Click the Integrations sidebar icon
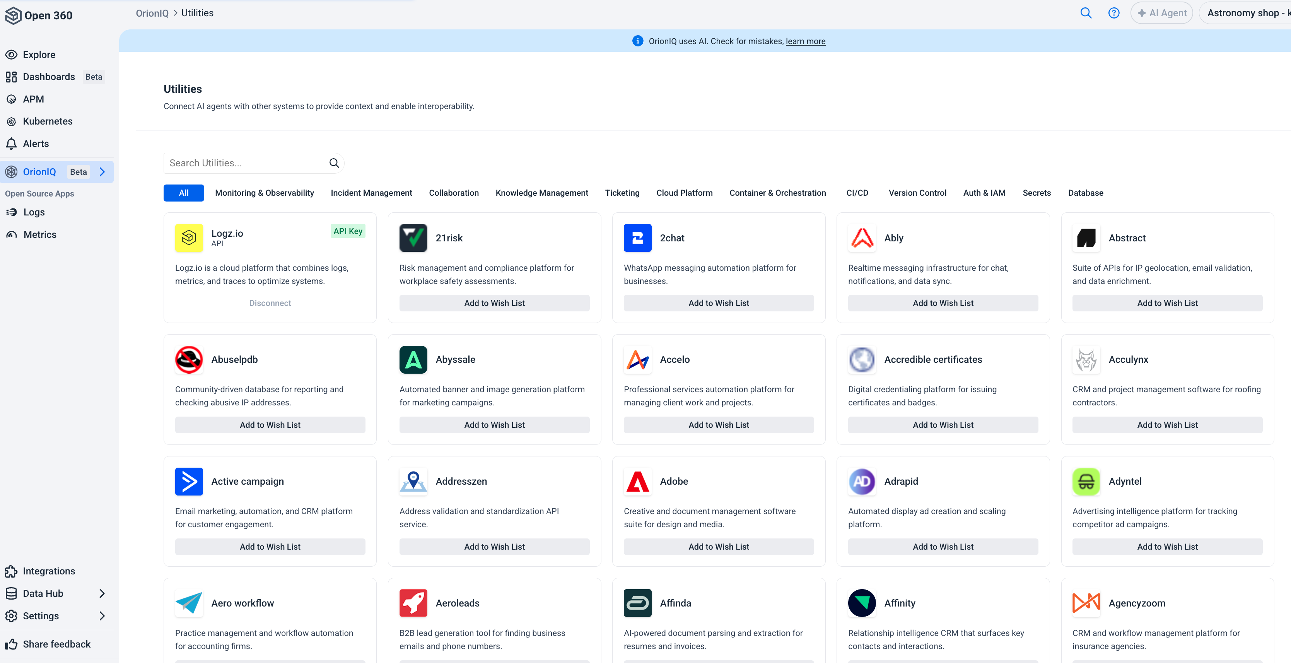The image size is (1291, 663). (x=12, y=571)
